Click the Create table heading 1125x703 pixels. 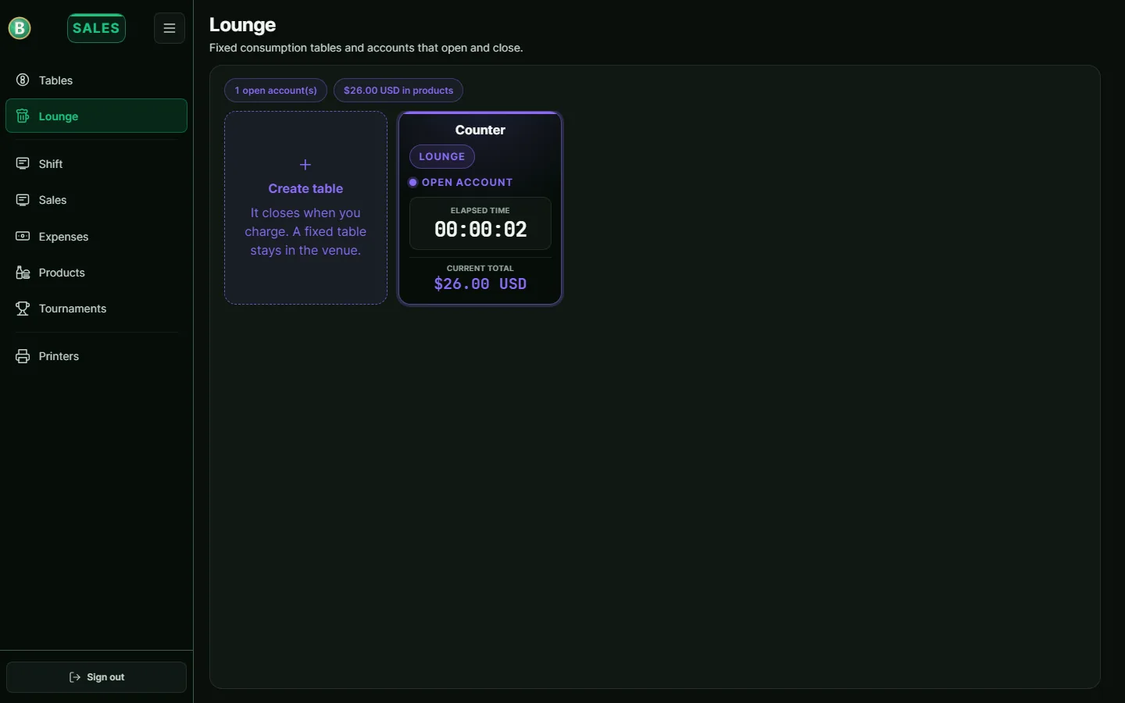coord(305,188)
